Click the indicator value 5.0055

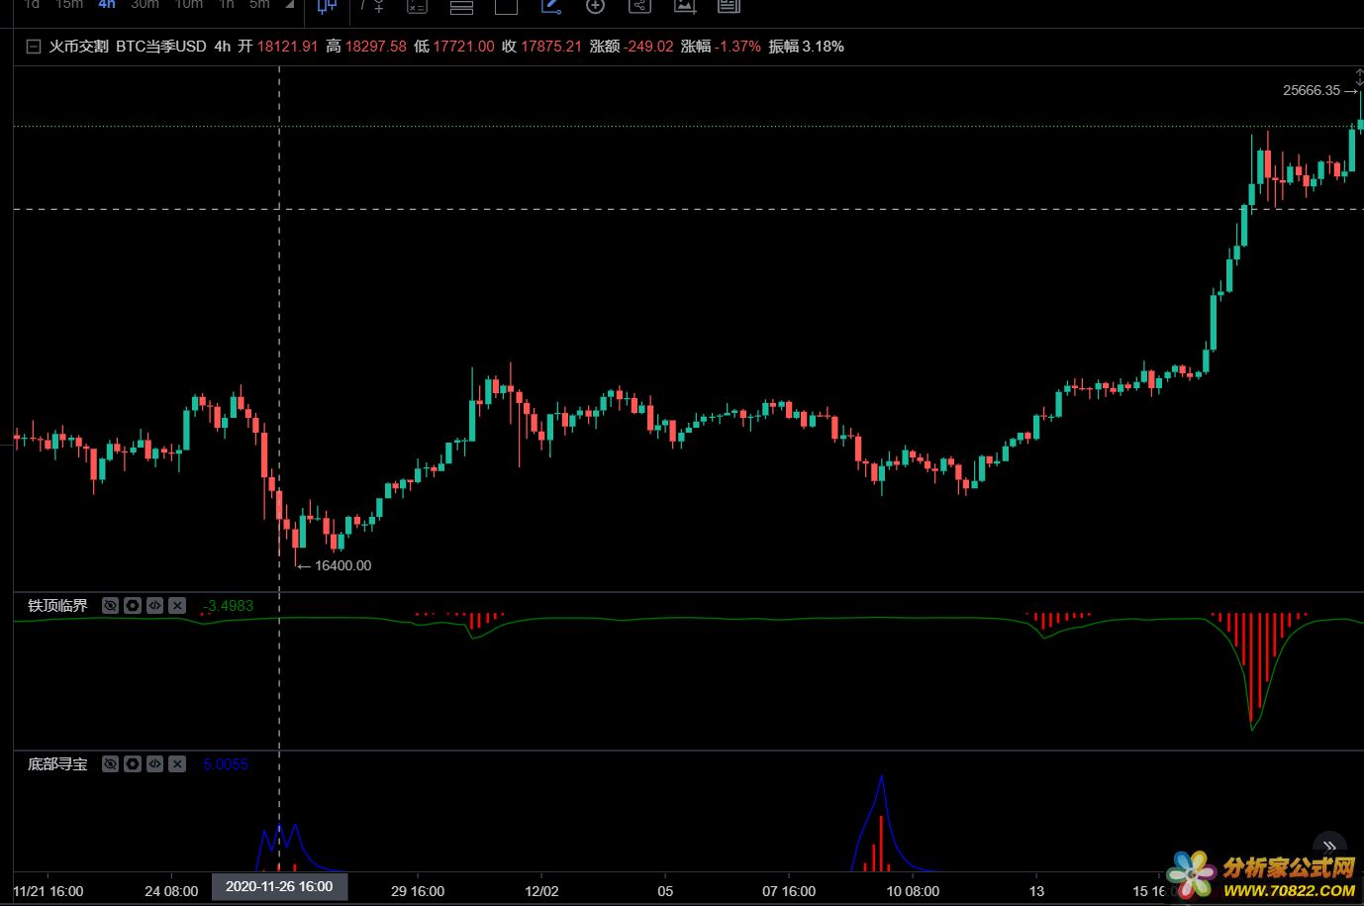click(226, 763)
